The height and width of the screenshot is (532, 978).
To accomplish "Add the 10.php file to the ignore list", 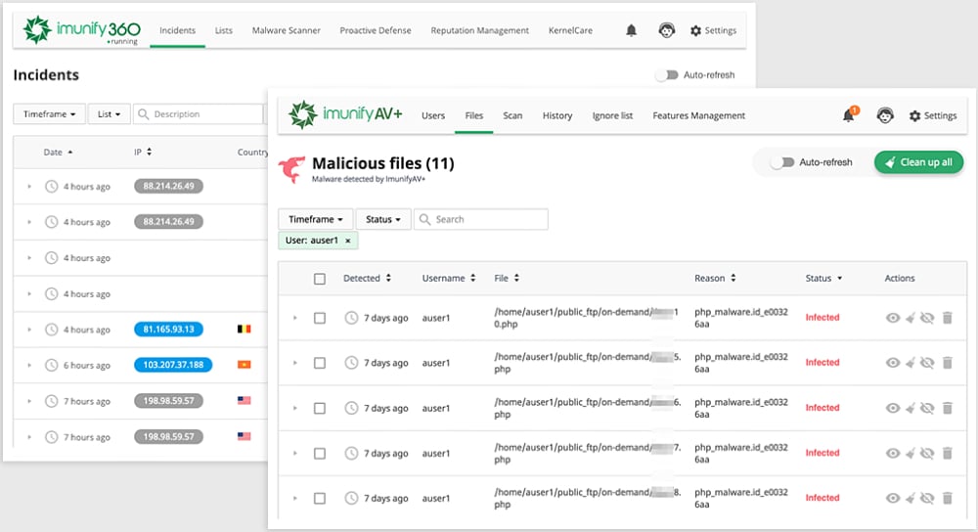I will tap(927, 318).
